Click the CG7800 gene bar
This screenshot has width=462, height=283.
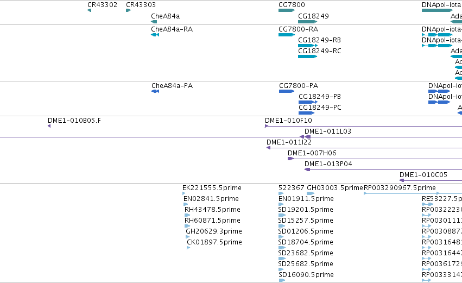pyautogui.click(x=287, y=10)
